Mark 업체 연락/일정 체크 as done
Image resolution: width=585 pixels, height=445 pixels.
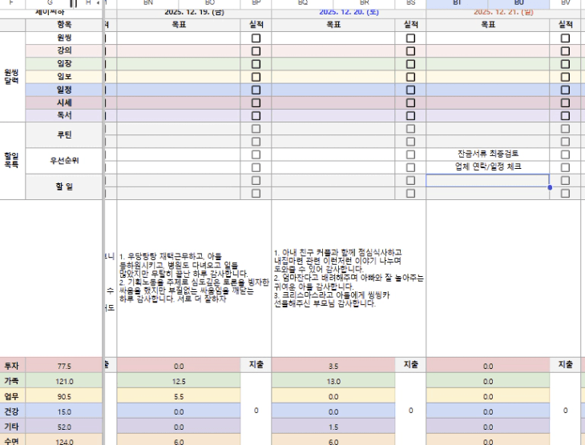pyautogui.click(x=565, y=167)
